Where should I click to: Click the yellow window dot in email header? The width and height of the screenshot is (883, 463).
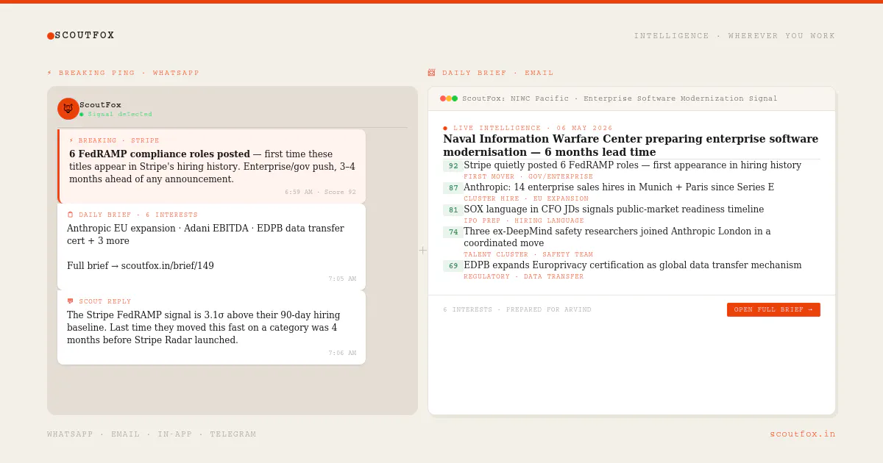coord(449,98)
